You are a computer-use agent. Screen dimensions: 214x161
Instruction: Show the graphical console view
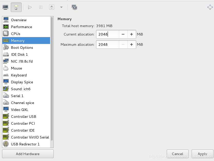[x=5, y=7]
